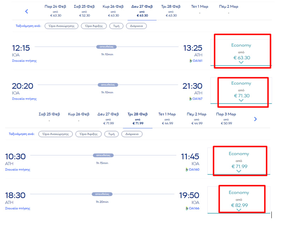Expand Economy fare €63.30 chevron
This screenshot has height=226, width=282.
[x=241, y=62]
